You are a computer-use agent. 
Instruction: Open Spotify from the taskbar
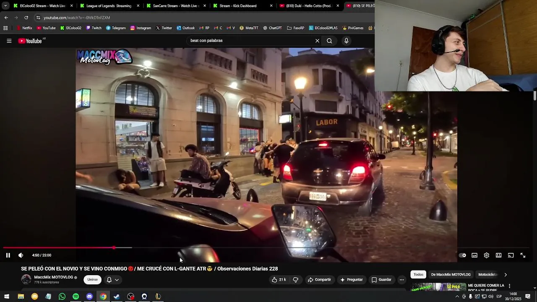(x=76, y=297)
